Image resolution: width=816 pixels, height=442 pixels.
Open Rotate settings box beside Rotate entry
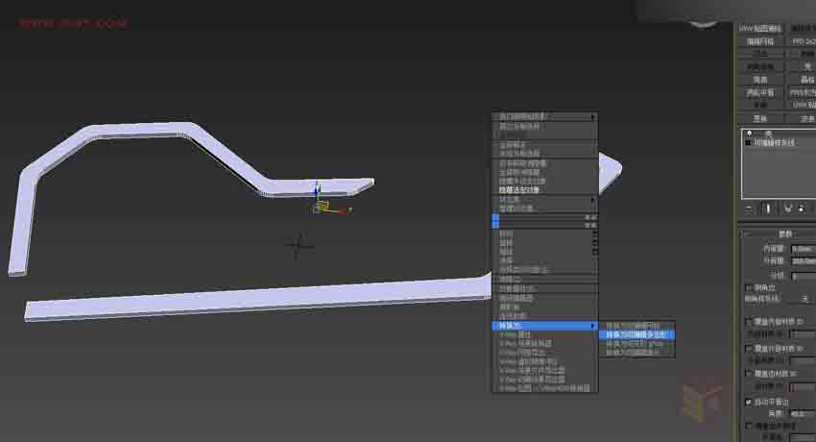click(594, 243)
